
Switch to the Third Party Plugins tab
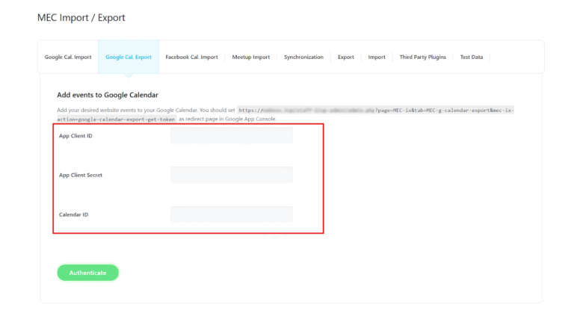point(422,57)
